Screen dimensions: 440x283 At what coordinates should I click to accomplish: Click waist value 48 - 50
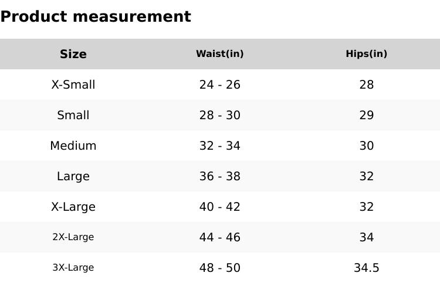coord(220,268)
